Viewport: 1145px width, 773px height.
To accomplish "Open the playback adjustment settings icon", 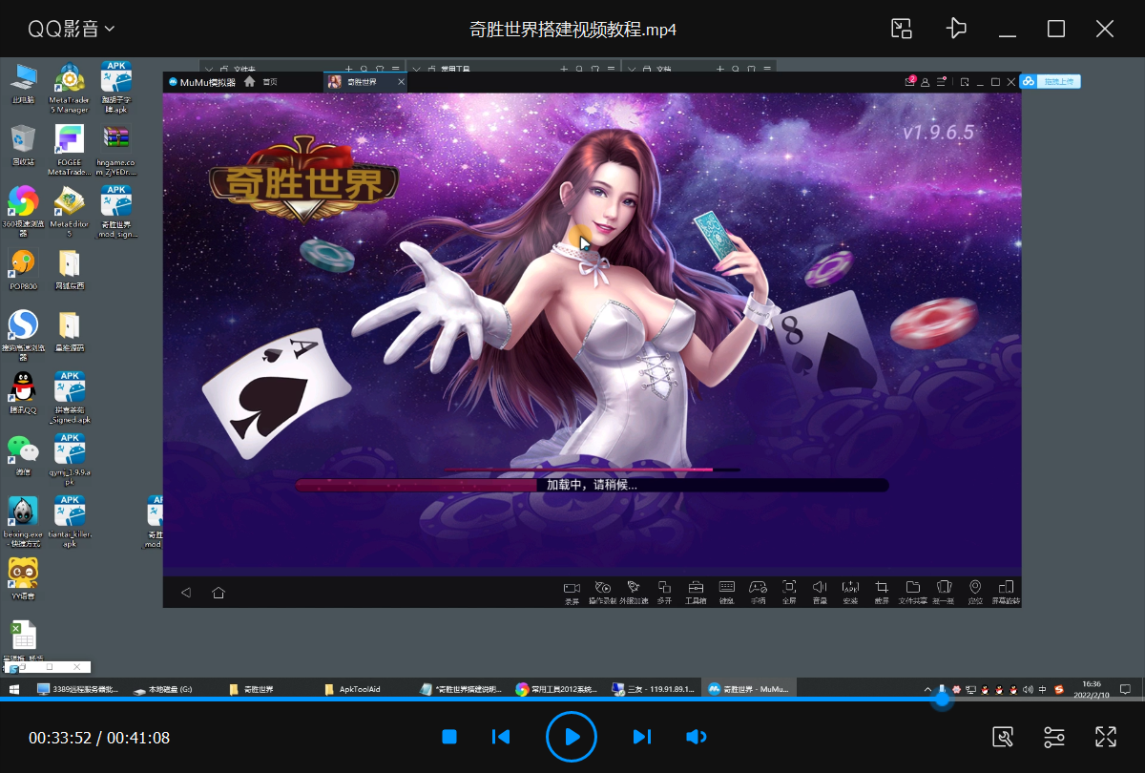I will coord(1054,737).
